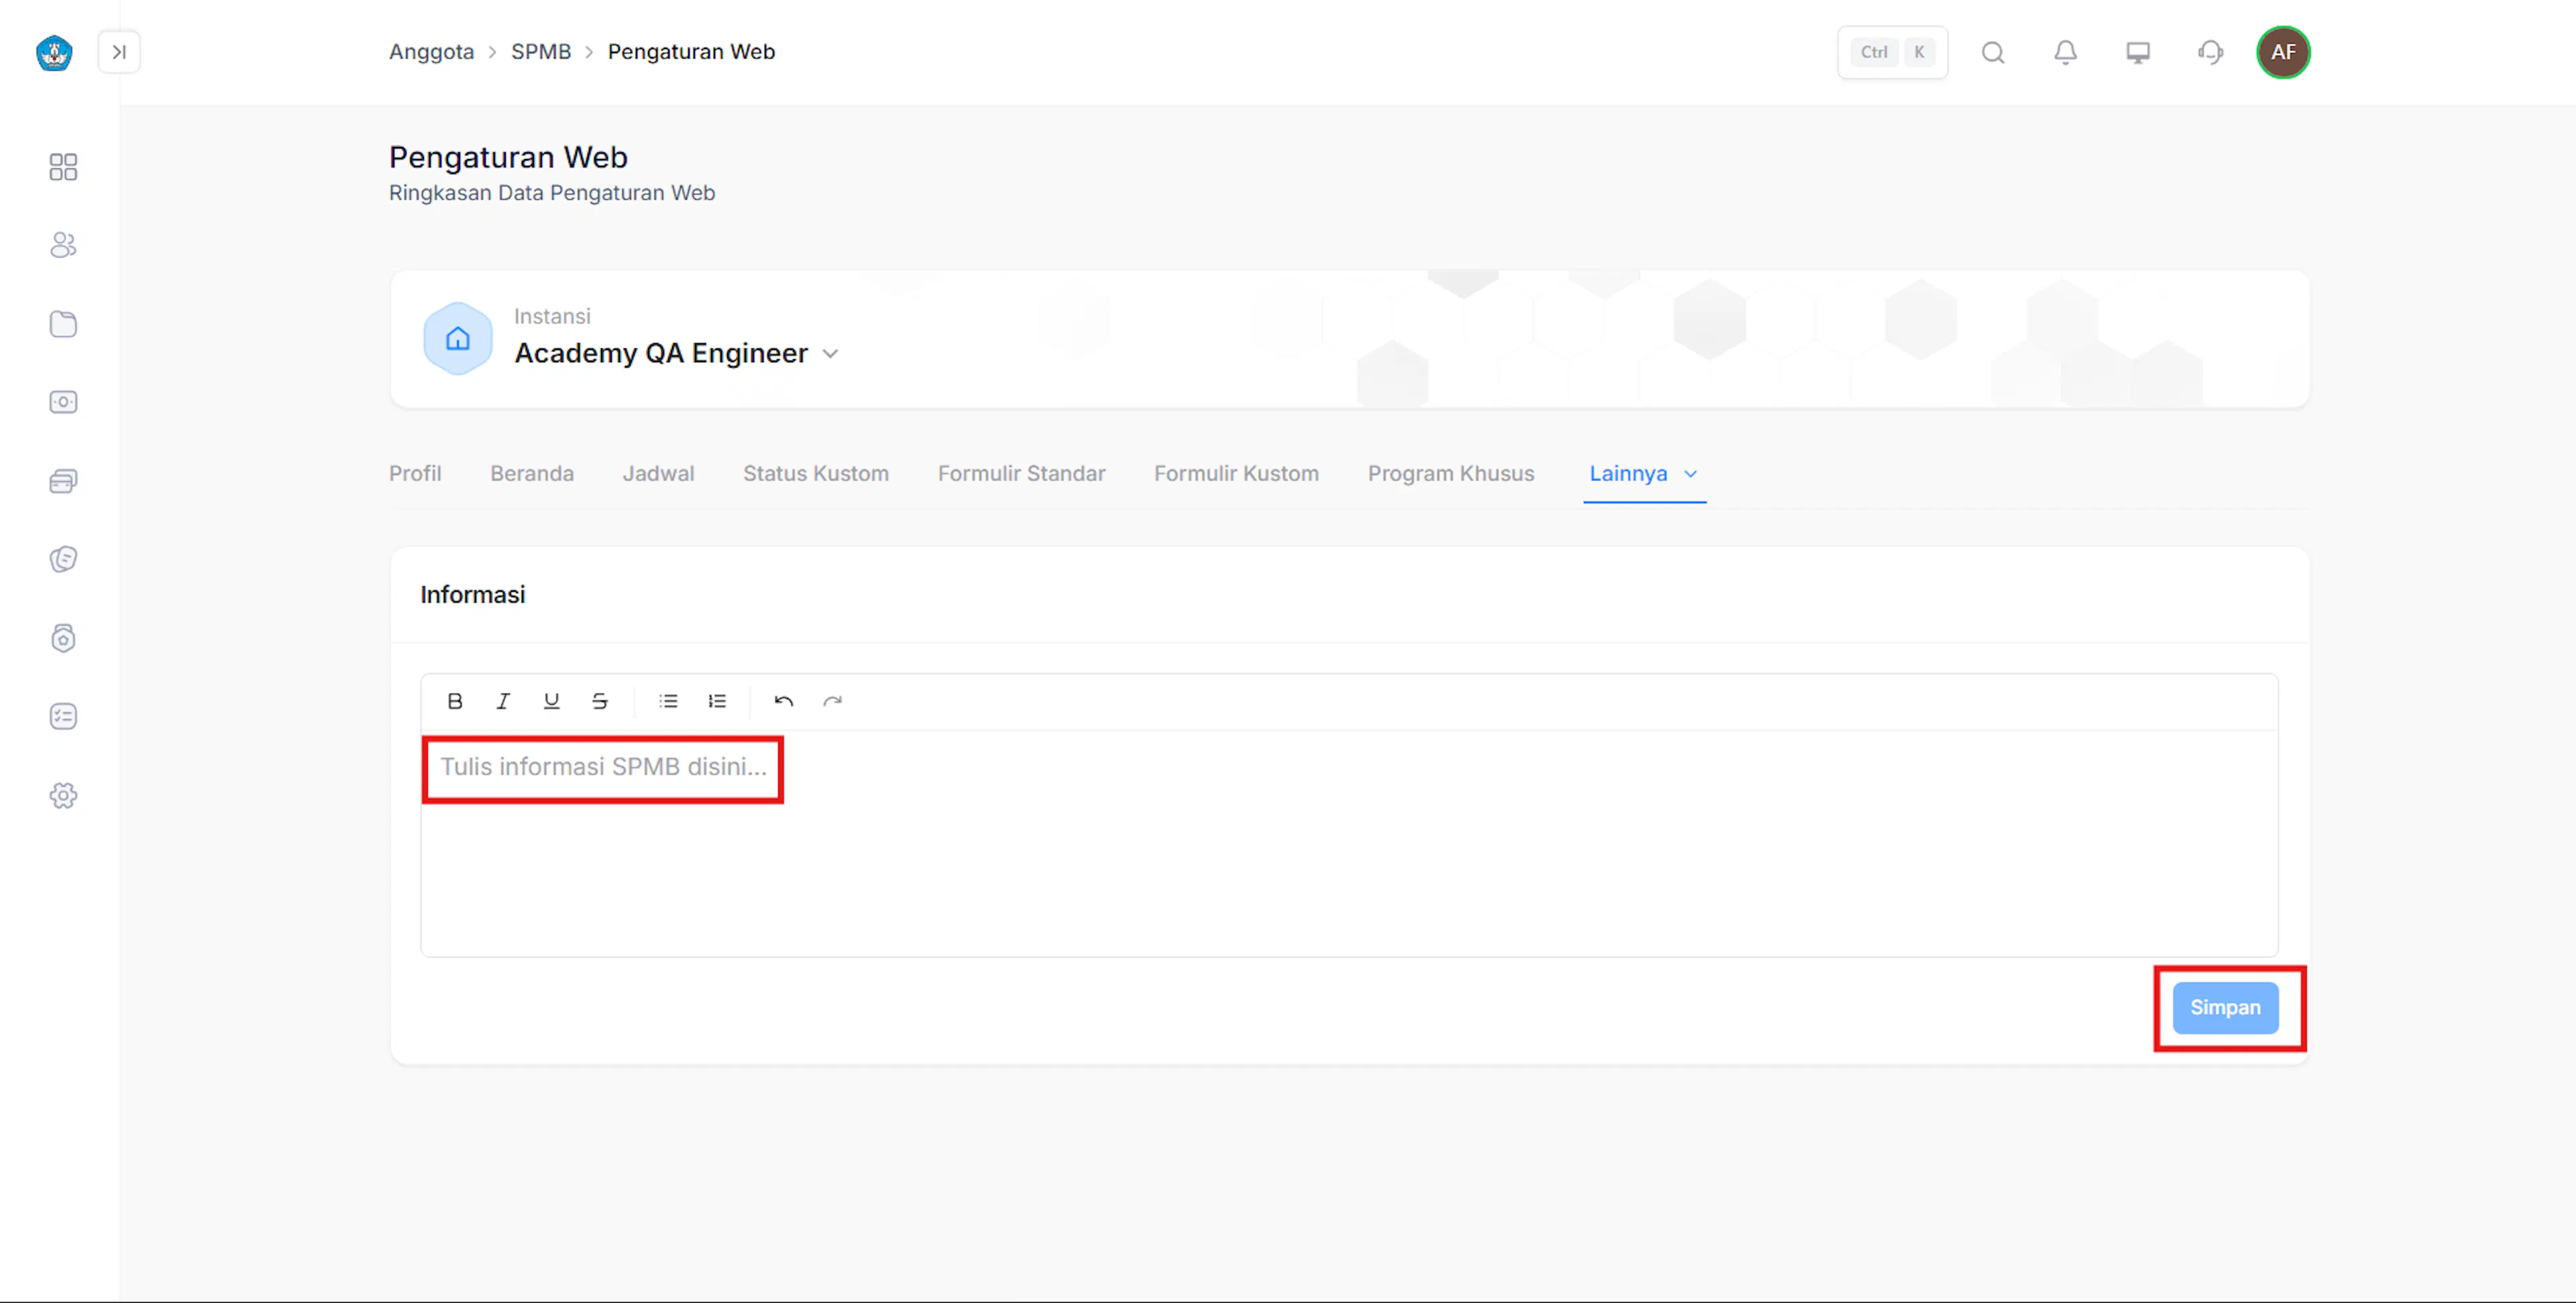Screen dimensions: 2576x1303
Task: Click the home icon beside Instansi
Action: 458,339
